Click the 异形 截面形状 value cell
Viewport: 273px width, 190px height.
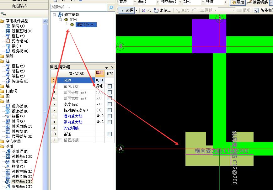(100, 86)
